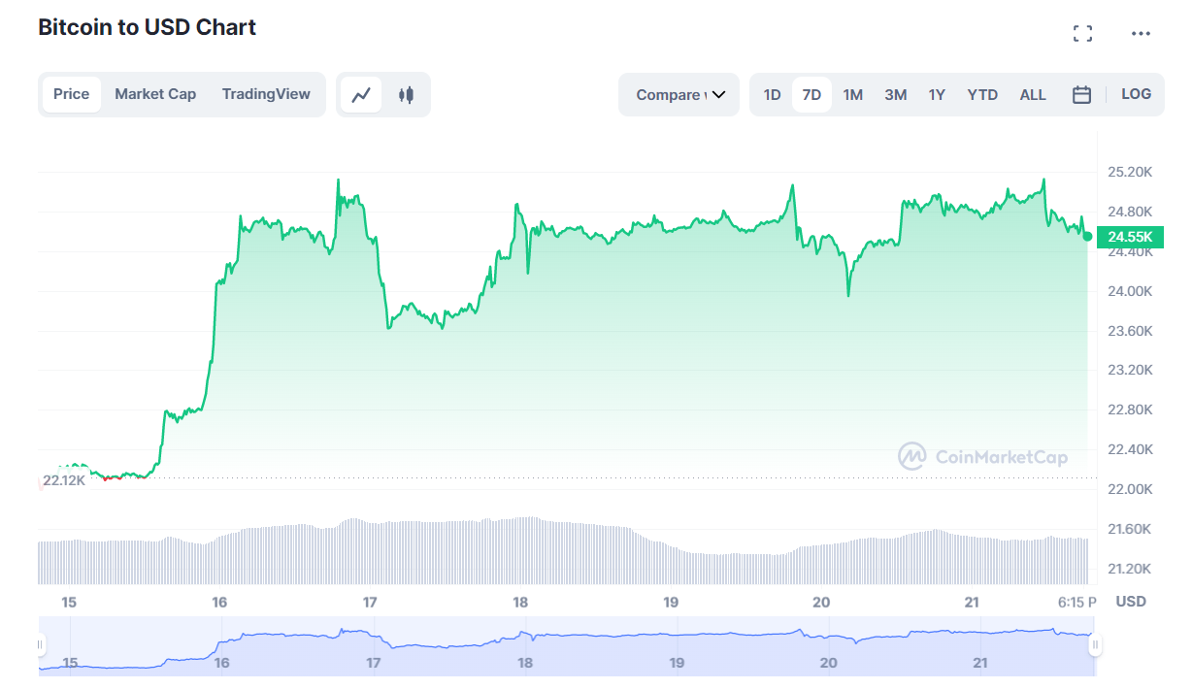The width and height of the screenshot is (1192, 689).
Task: Click the CoinMarketCap watermark logo
Action: pyautogui.click(x=982, y=456)
